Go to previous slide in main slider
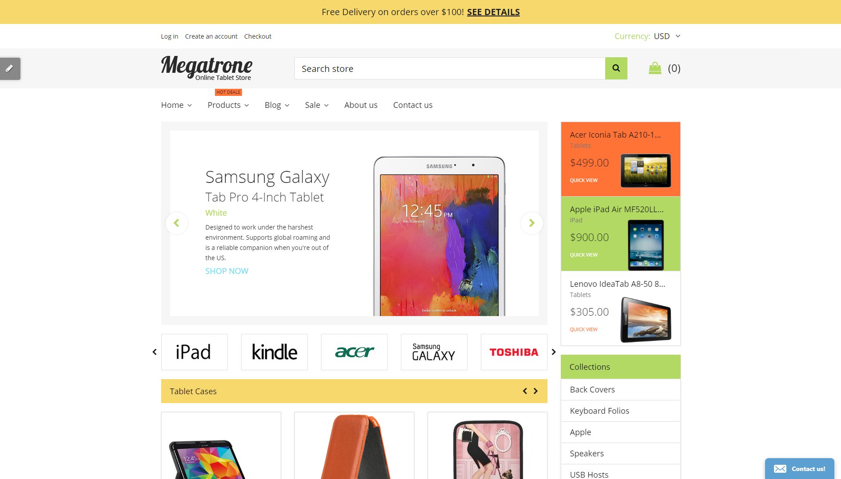Viewport: 841px width, 479px height. click(177, 223)
